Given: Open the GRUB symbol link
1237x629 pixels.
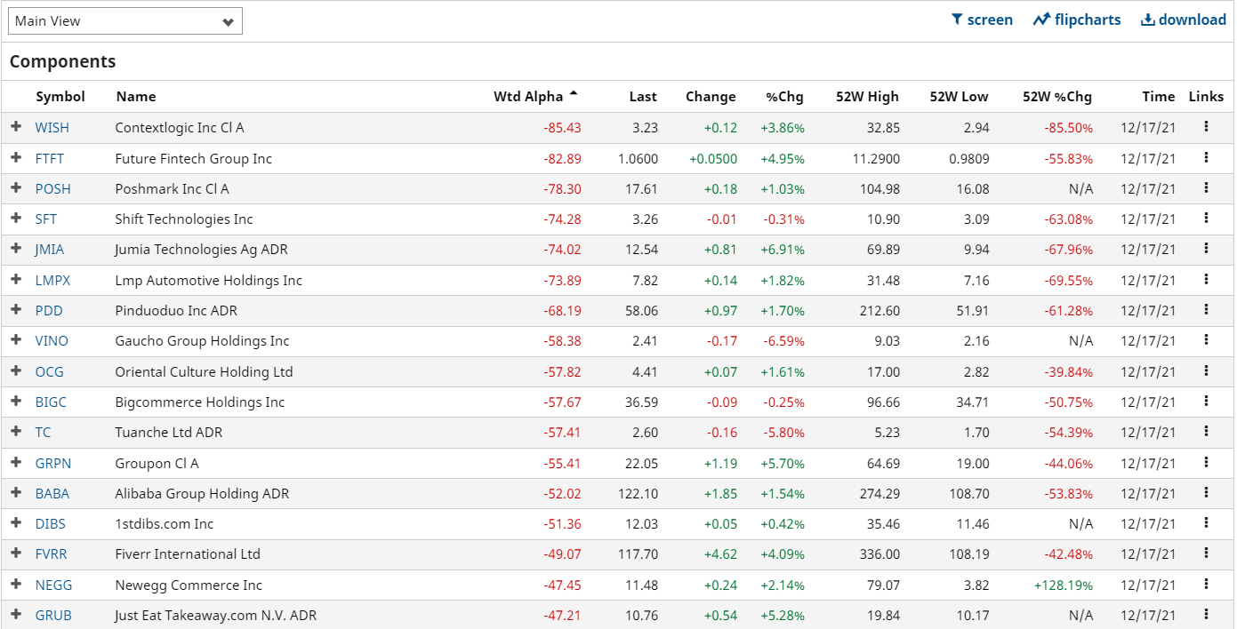Looking at the screenshot, I should click(x=53, y=616).
